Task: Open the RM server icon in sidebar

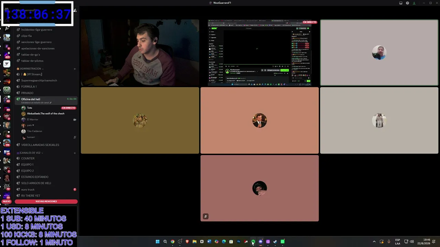Action: point(7,151)
